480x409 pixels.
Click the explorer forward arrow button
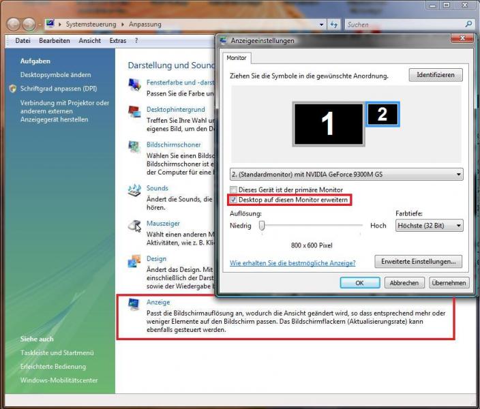(x=29, y=24)
